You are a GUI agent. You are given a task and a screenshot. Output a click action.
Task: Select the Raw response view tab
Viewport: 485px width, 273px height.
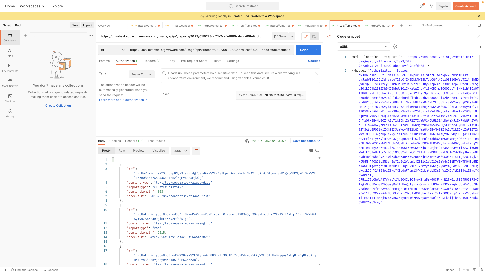(x=122, y=151)
